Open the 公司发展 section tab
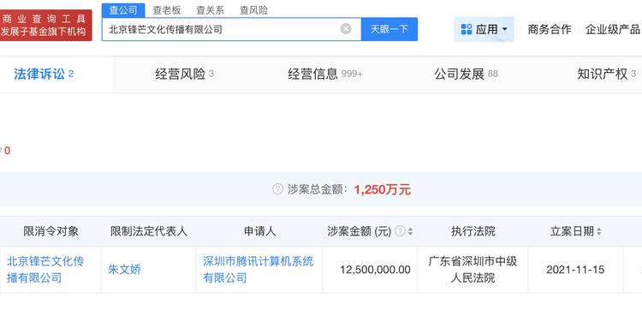Viewport: 642px width, 322px height. (x=466, y=75)
